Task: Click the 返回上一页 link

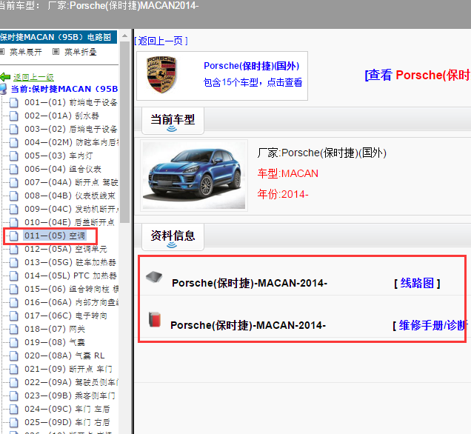Action: pos(161,41)
